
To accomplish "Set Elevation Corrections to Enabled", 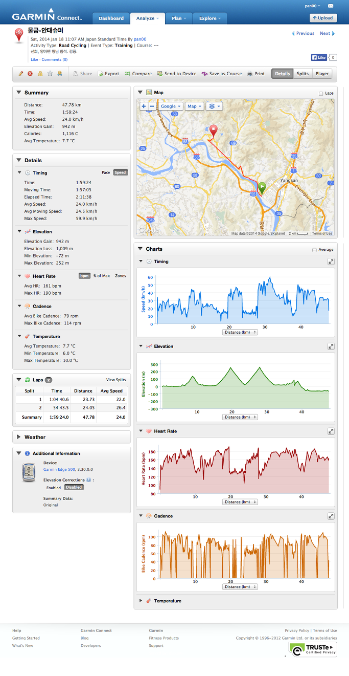I will click(x=54, y=488).
